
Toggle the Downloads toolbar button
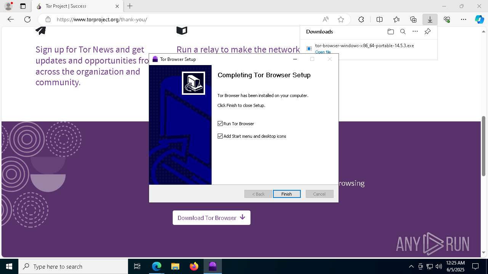(430, 19)
